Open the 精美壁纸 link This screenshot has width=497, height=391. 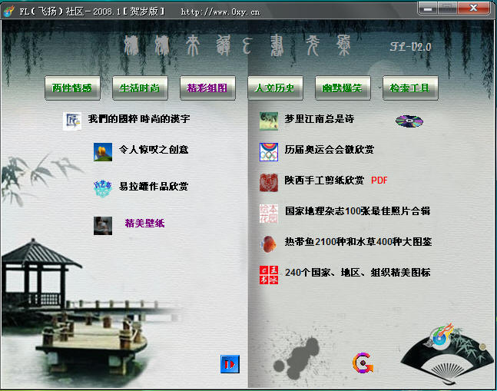coord(144,224)
